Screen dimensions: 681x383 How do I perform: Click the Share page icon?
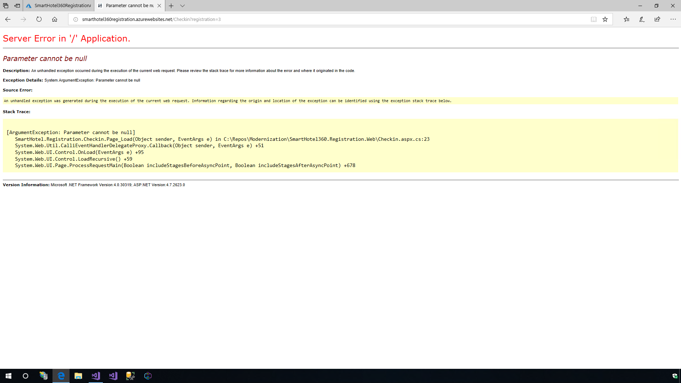pyautogui.click(x=657, y=20)
